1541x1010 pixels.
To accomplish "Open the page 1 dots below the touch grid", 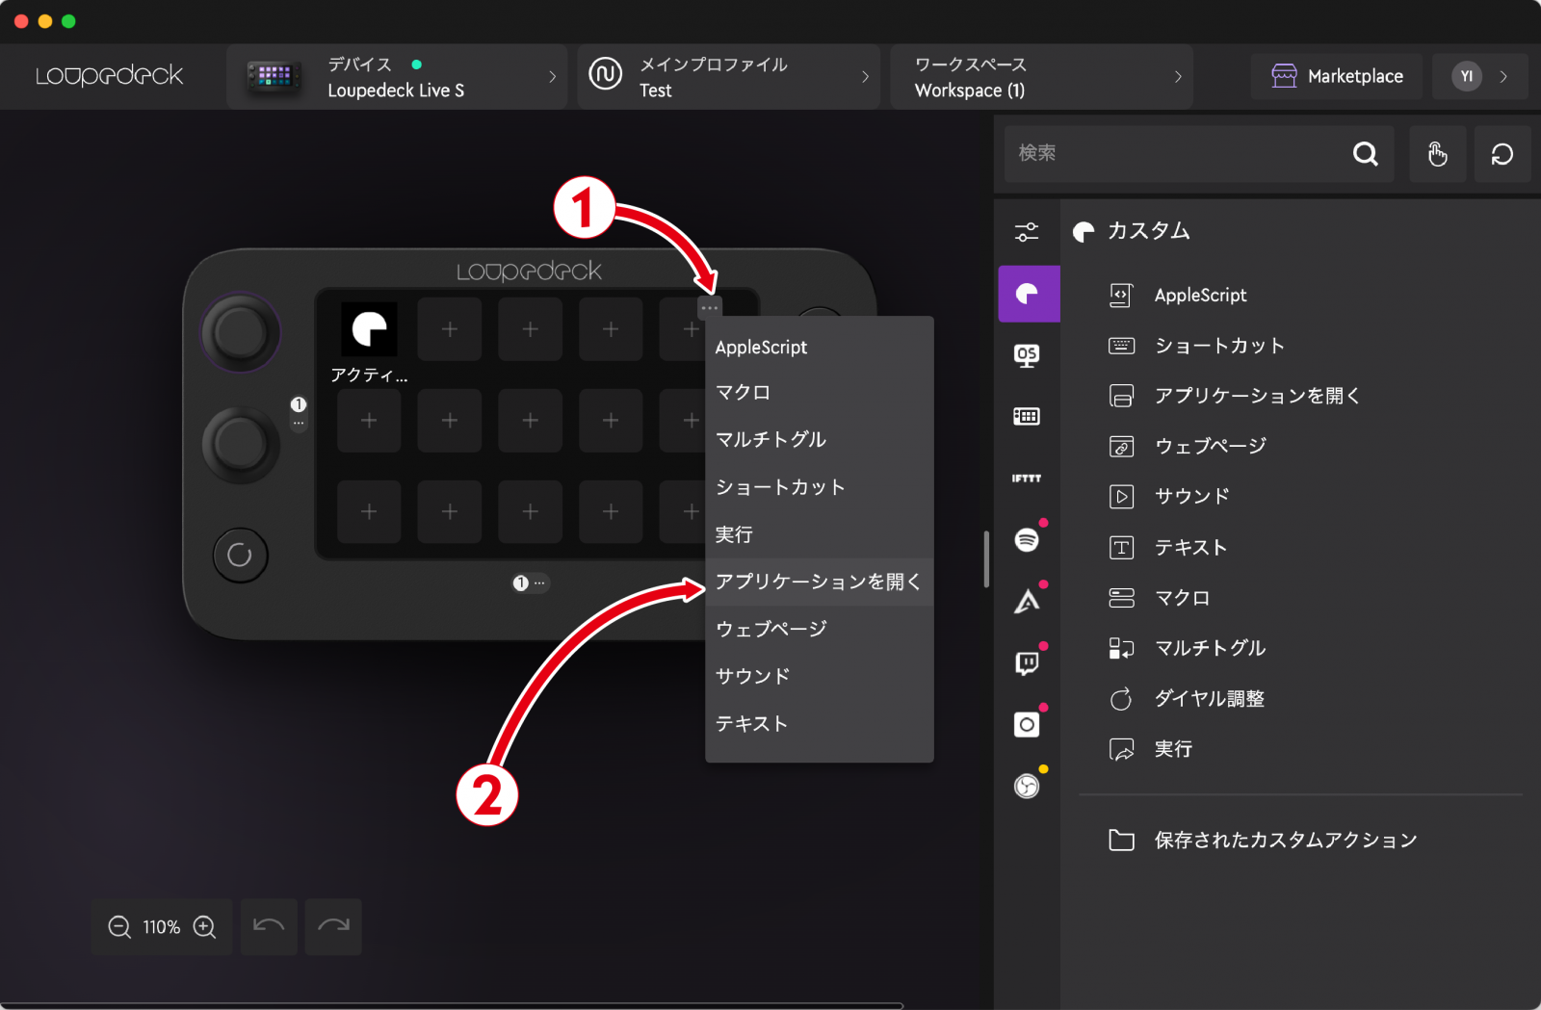I will click(x=530, y=583).
